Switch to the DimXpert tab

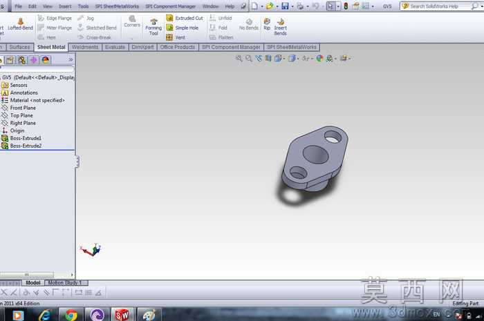click(142, 47)
